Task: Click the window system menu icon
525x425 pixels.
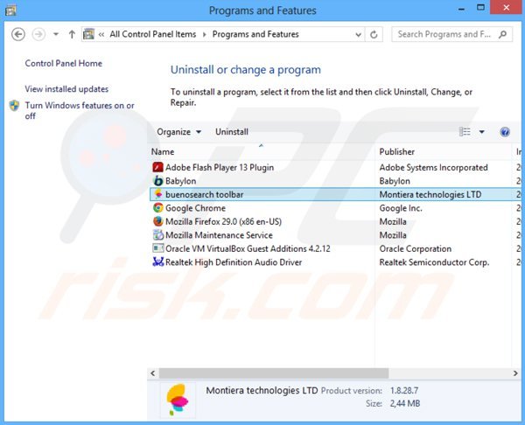Action: [x=10, y=10]
